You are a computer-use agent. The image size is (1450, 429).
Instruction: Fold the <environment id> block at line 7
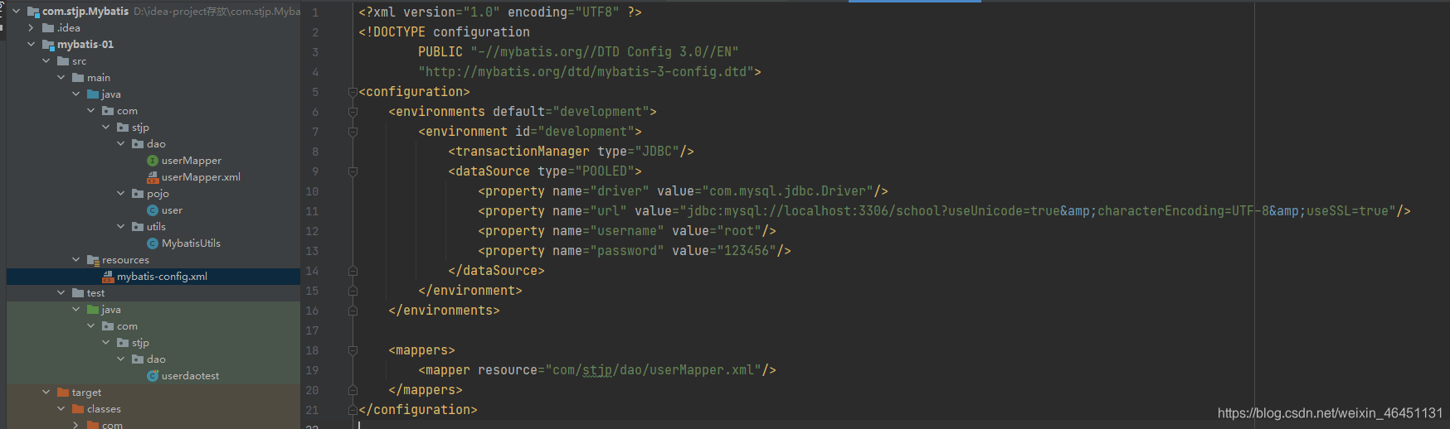pos(353,132)
